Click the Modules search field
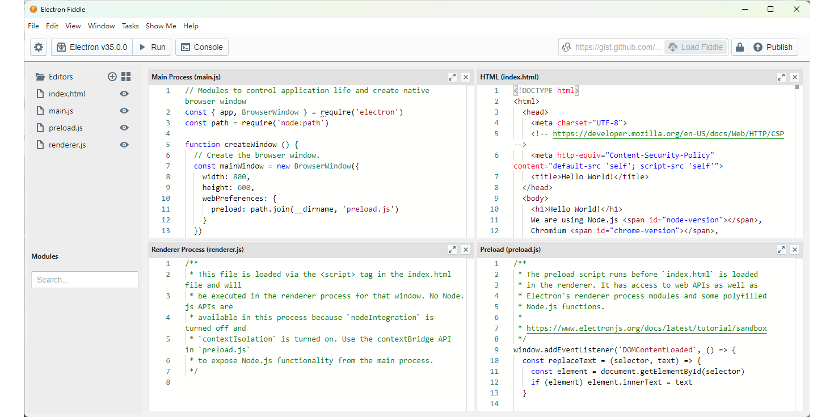Viewport: 834px width, 417px height. pyautogui.click(x=85, y=279)
